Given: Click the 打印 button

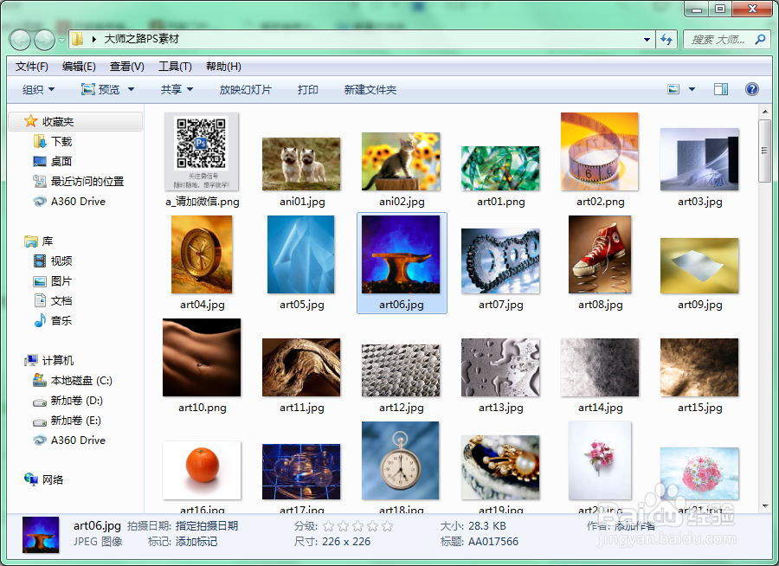Looking at the screenshot, I should pyautogui.click(x=307, y=89).
